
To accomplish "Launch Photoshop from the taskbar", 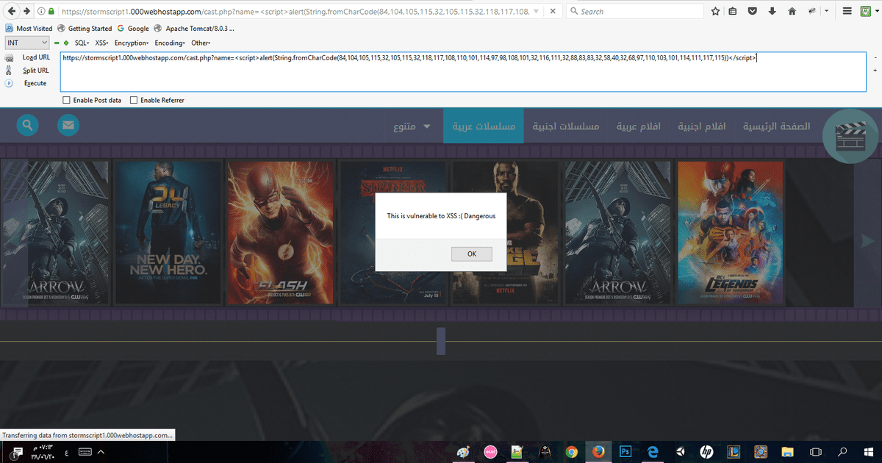I will point(625,452).
